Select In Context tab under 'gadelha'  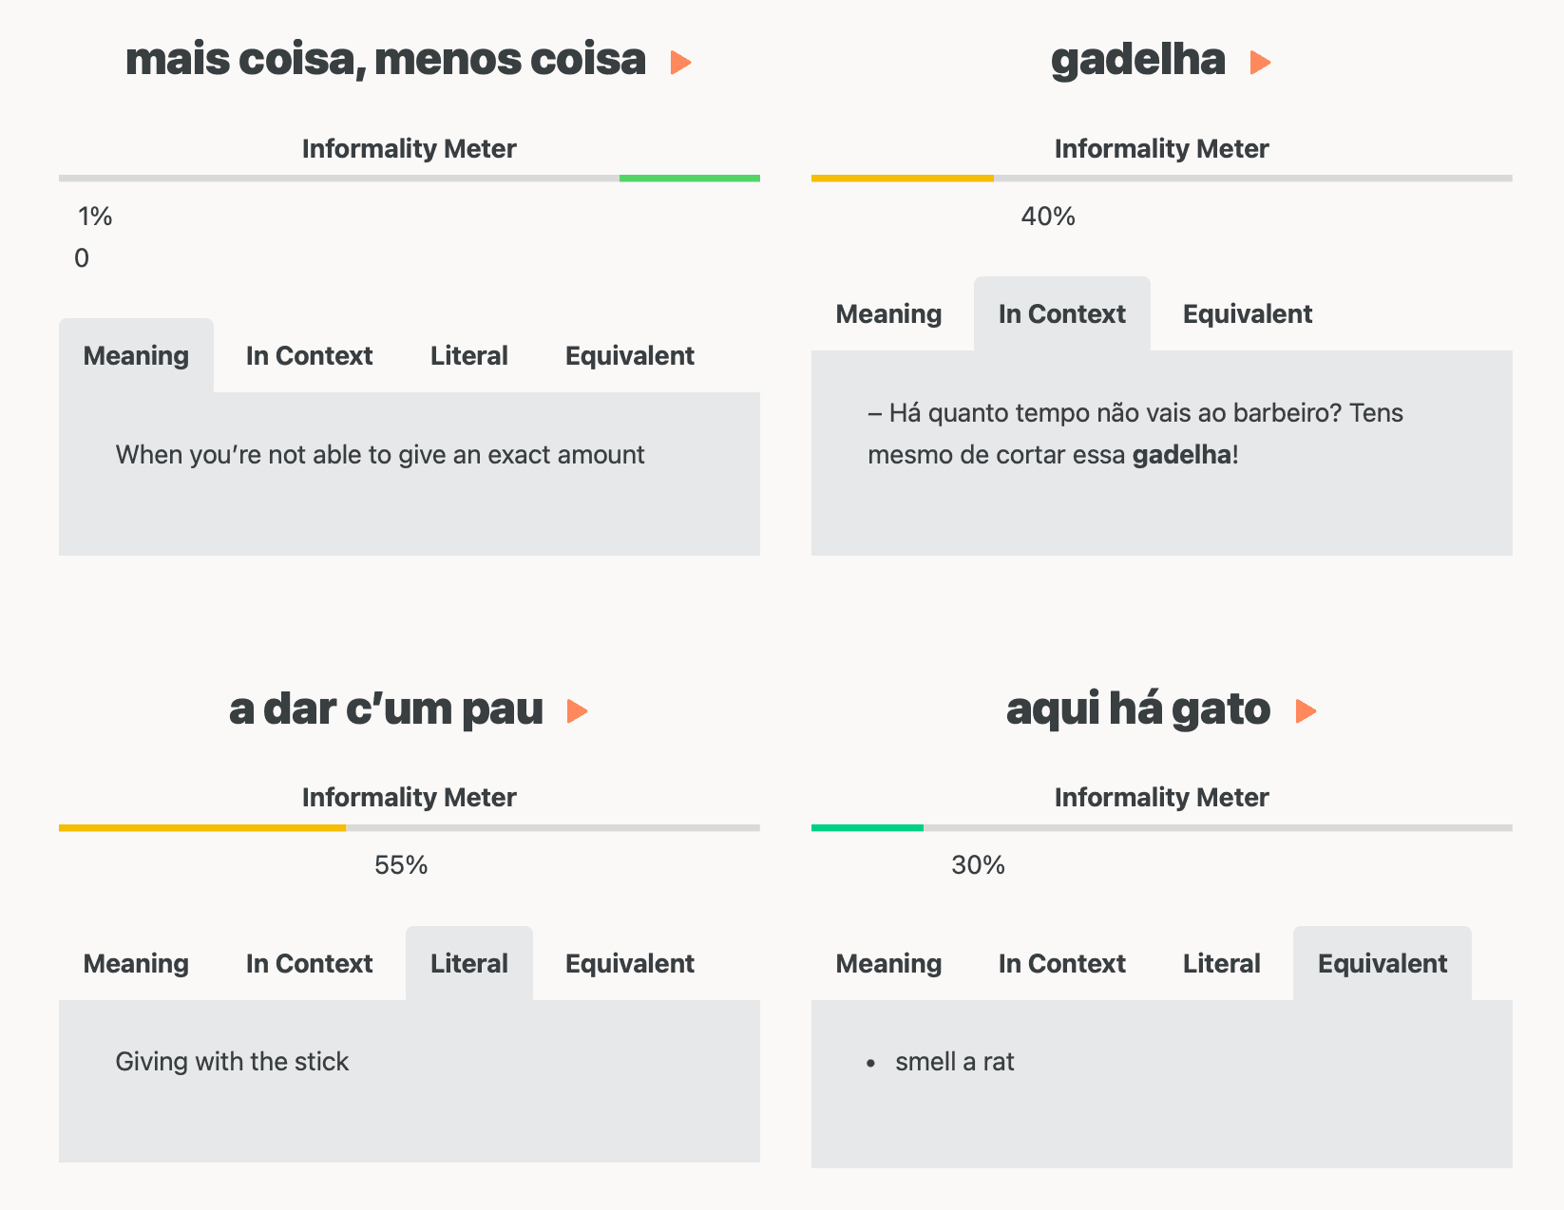tap(1061, 314)
